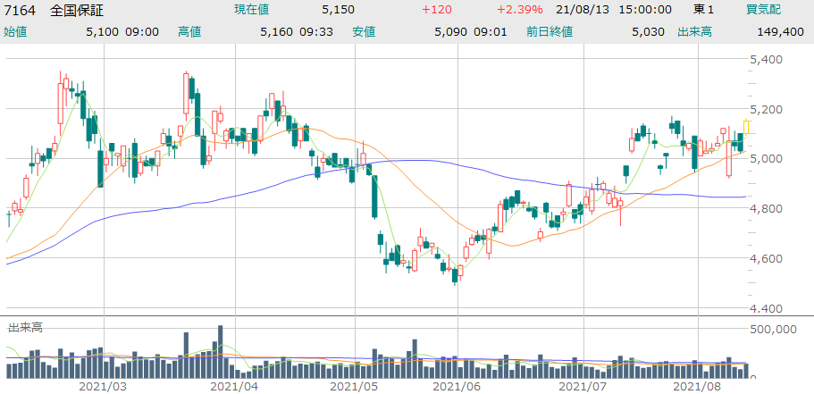The width and height of the screenshot is (814, 394).
Task: Select the stock name 全国保証
Action: pos(78,10)
